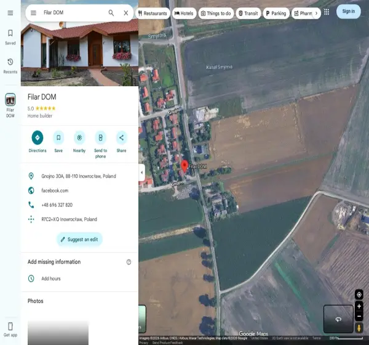Click the red Filar DOM map pin

click(x=184, y=166)
